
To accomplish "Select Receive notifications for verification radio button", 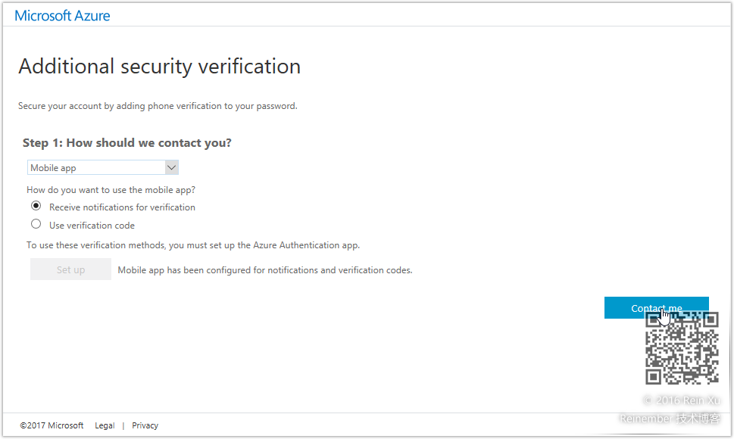I will pyautogui.click(x=36, y=206).
